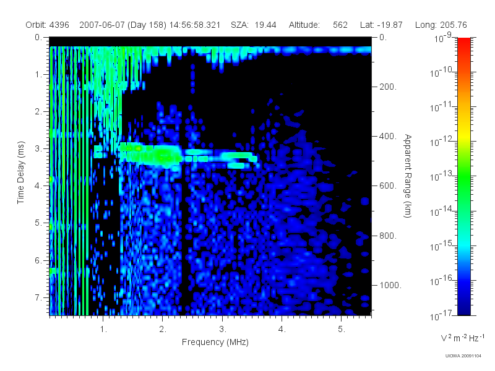This screenshot has height=371, width=495.
Task: Click the '400.' apparent range tick label
Action: point(388,136)
